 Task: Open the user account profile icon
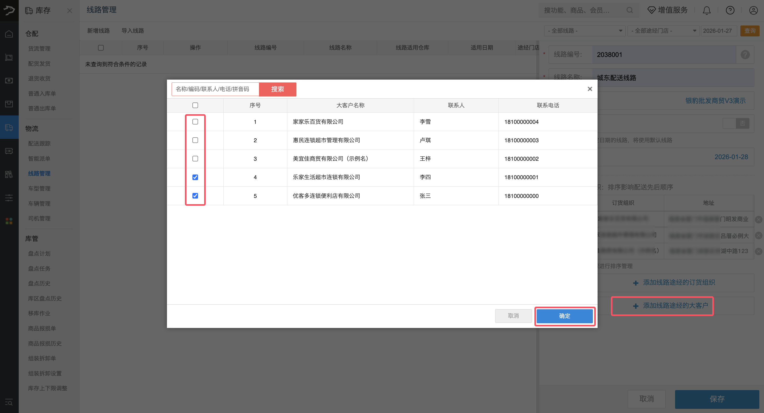pyautogui.click(x=753, y=10)
